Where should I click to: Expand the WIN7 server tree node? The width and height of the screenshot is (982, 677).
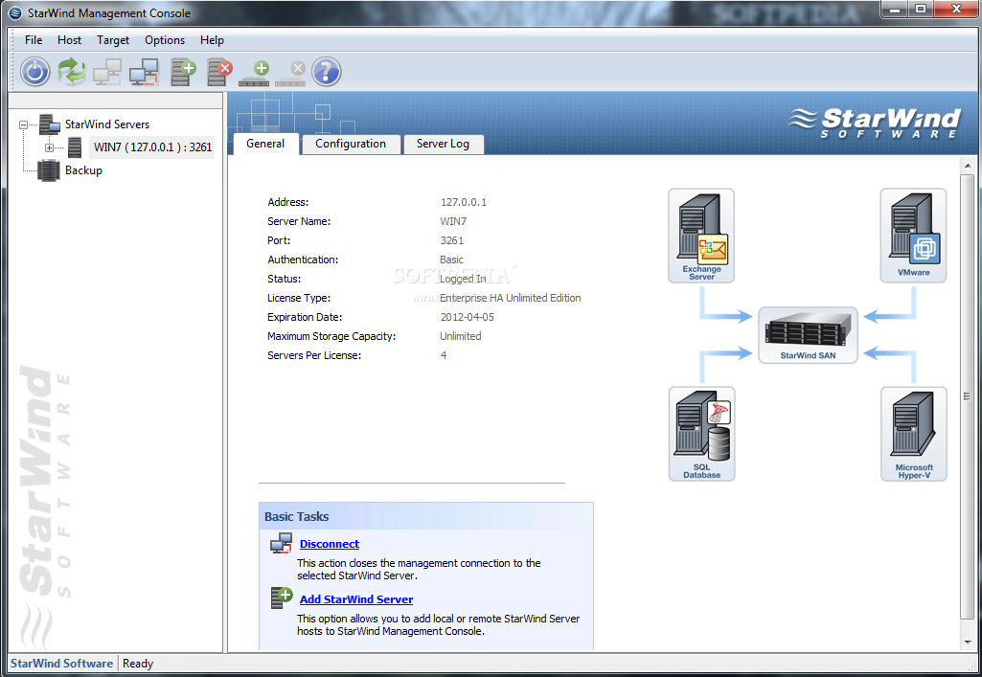pos(49,147)
